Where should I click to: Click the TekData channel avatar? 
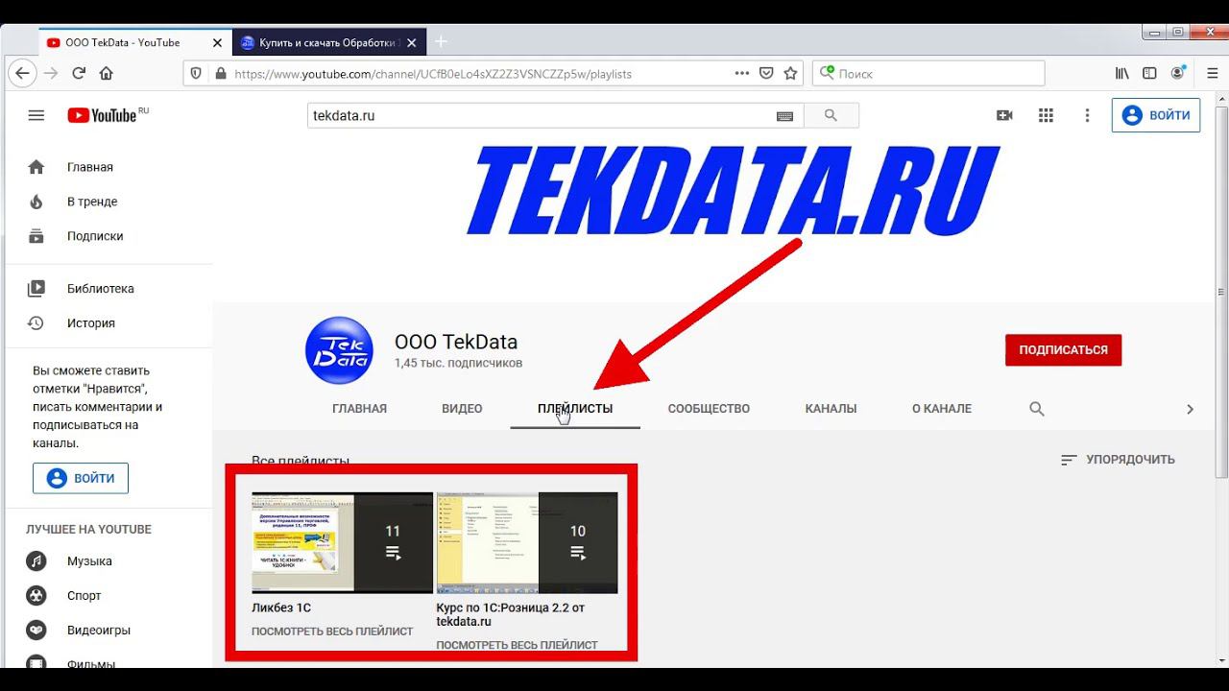338,350
